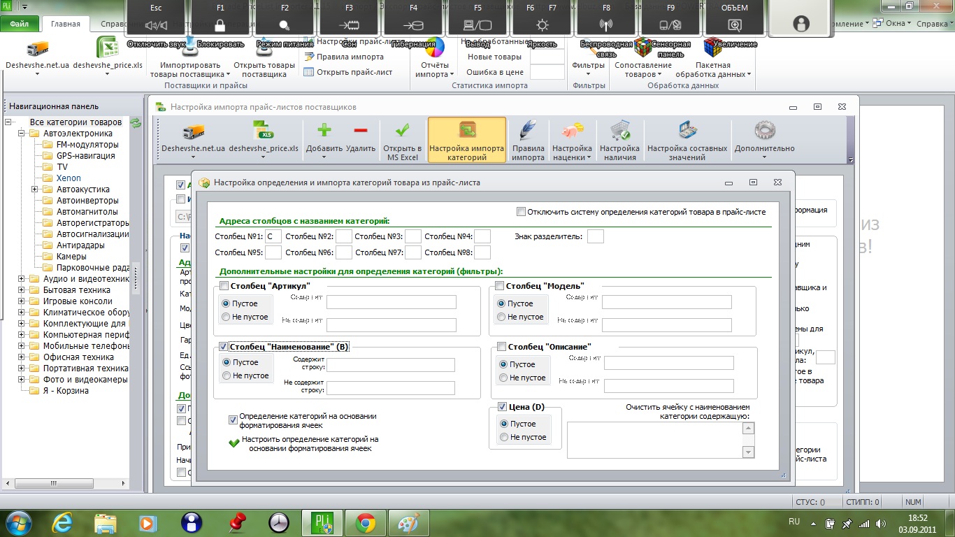Open the Настройка наценки dropdown arrow
This screenshot has width=955, height=537.
coord(589,157)
